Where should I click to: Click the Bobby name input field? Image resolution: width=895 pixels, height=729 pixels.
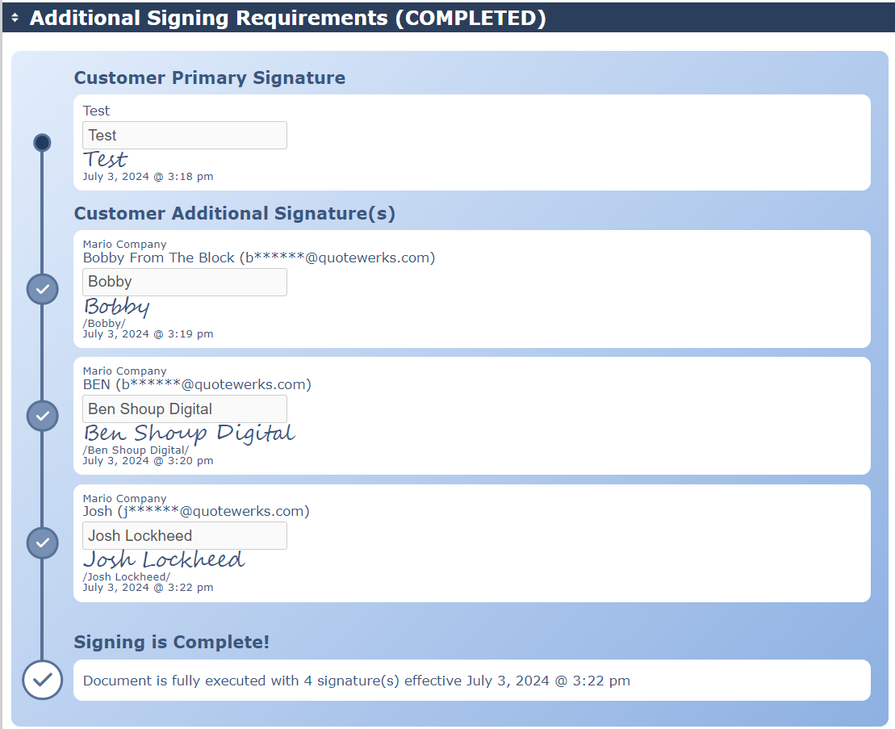184,282
